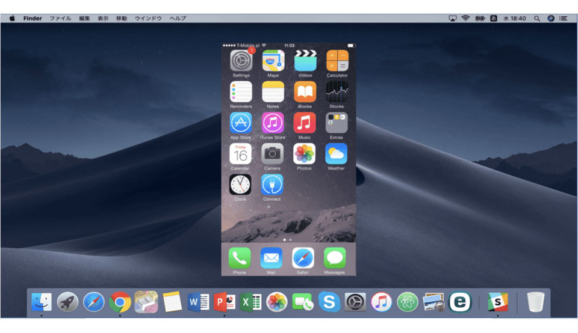Launch Microsoft Excel from the Dock
This screenshot has height=333, width=578.
[x=250, y=302]
